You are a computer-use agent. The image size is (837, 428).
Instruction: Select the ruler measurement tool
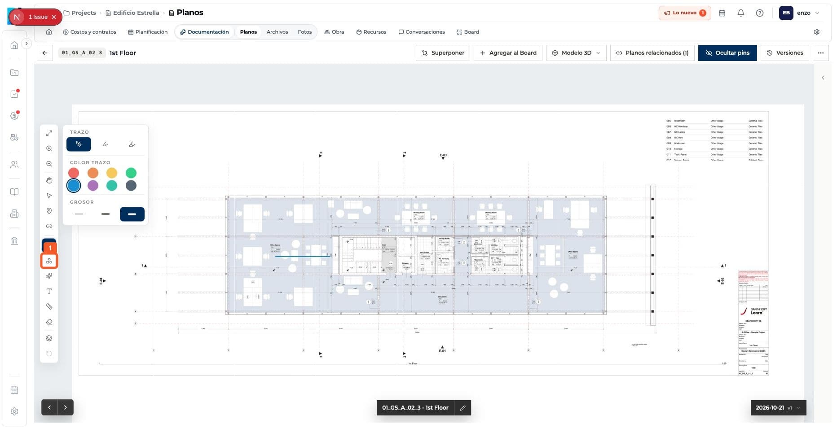click(x=49, y=306)
